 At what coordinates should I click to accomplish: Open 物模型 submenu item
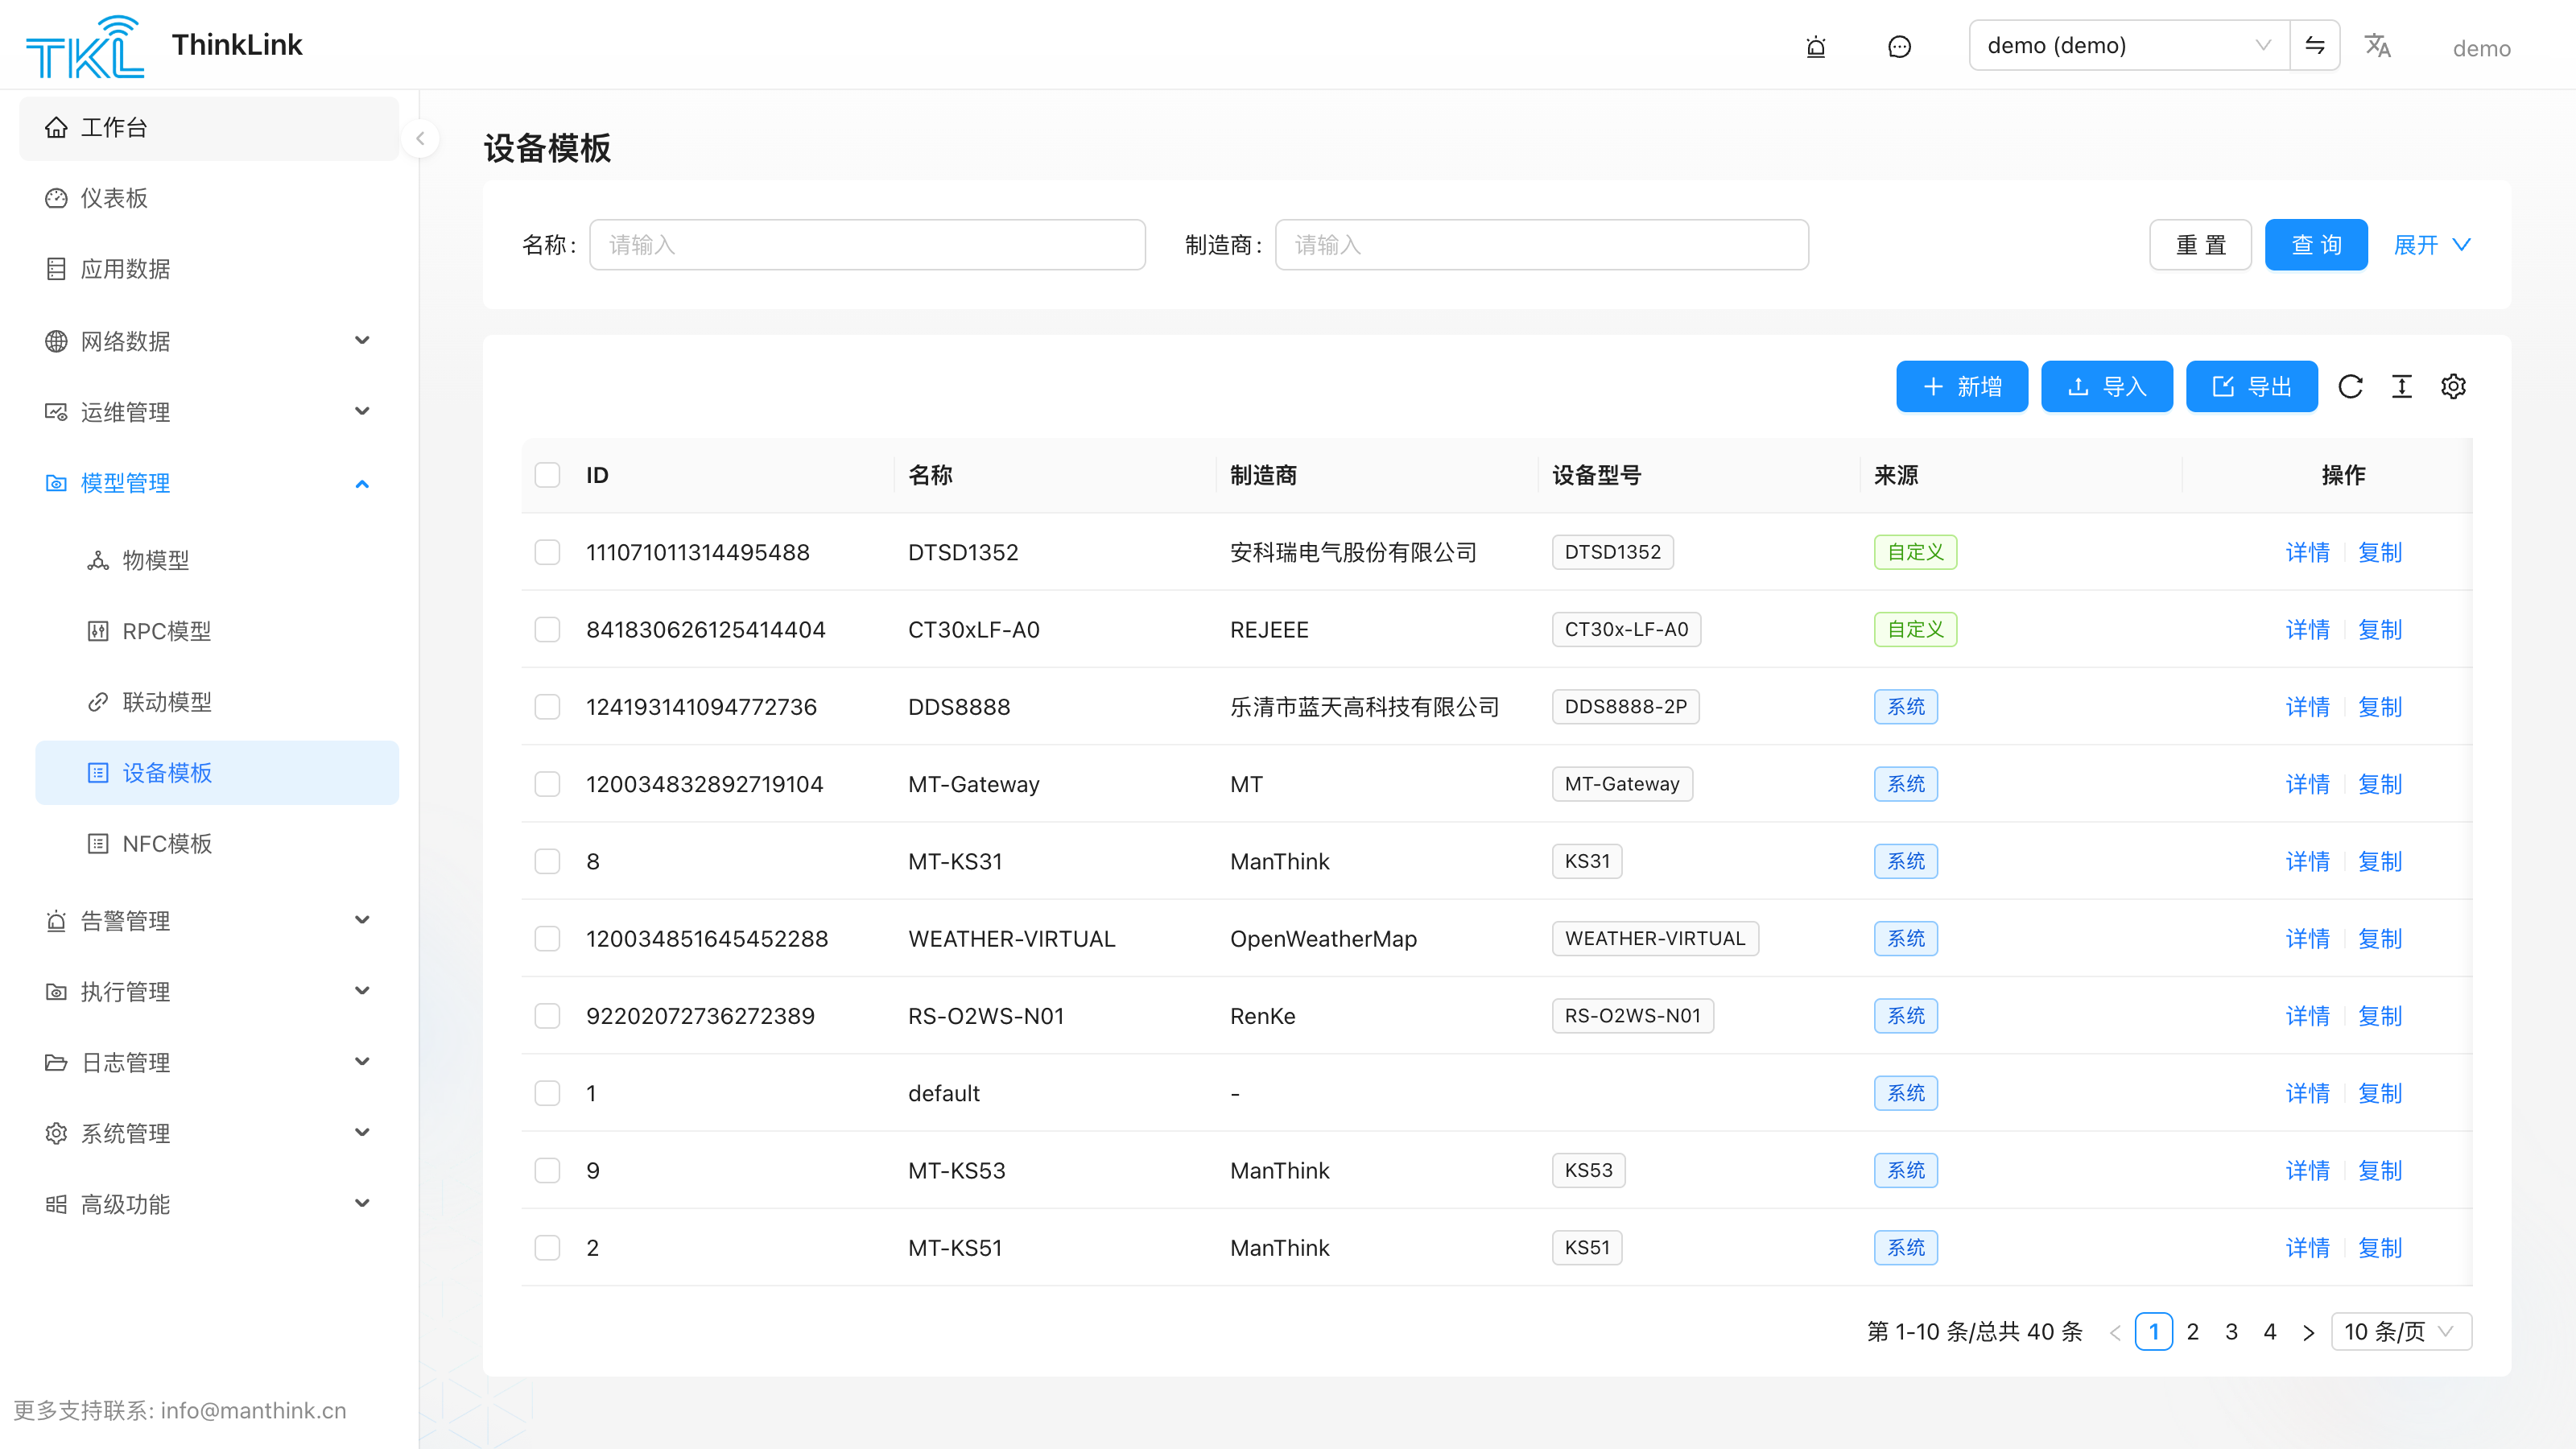(217, 560)
